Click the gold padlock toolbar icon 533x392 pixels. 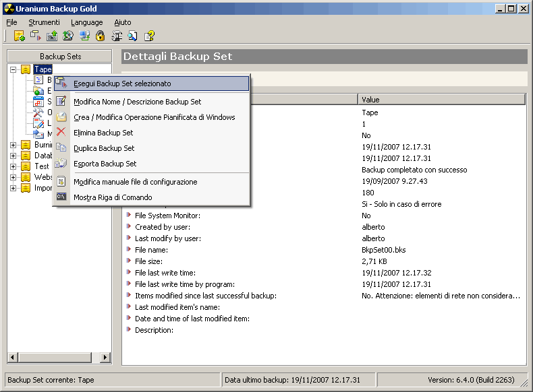[x=101, y=36]
